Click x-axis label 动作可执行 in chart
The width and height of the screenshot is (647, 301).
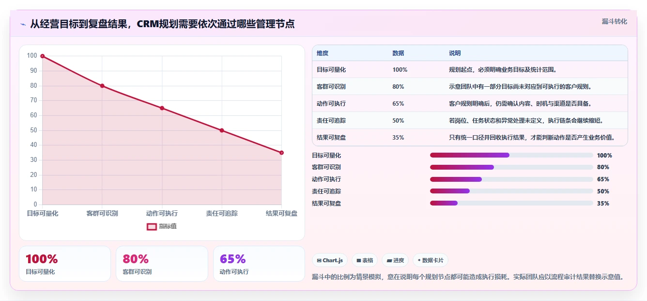[162, 213]
